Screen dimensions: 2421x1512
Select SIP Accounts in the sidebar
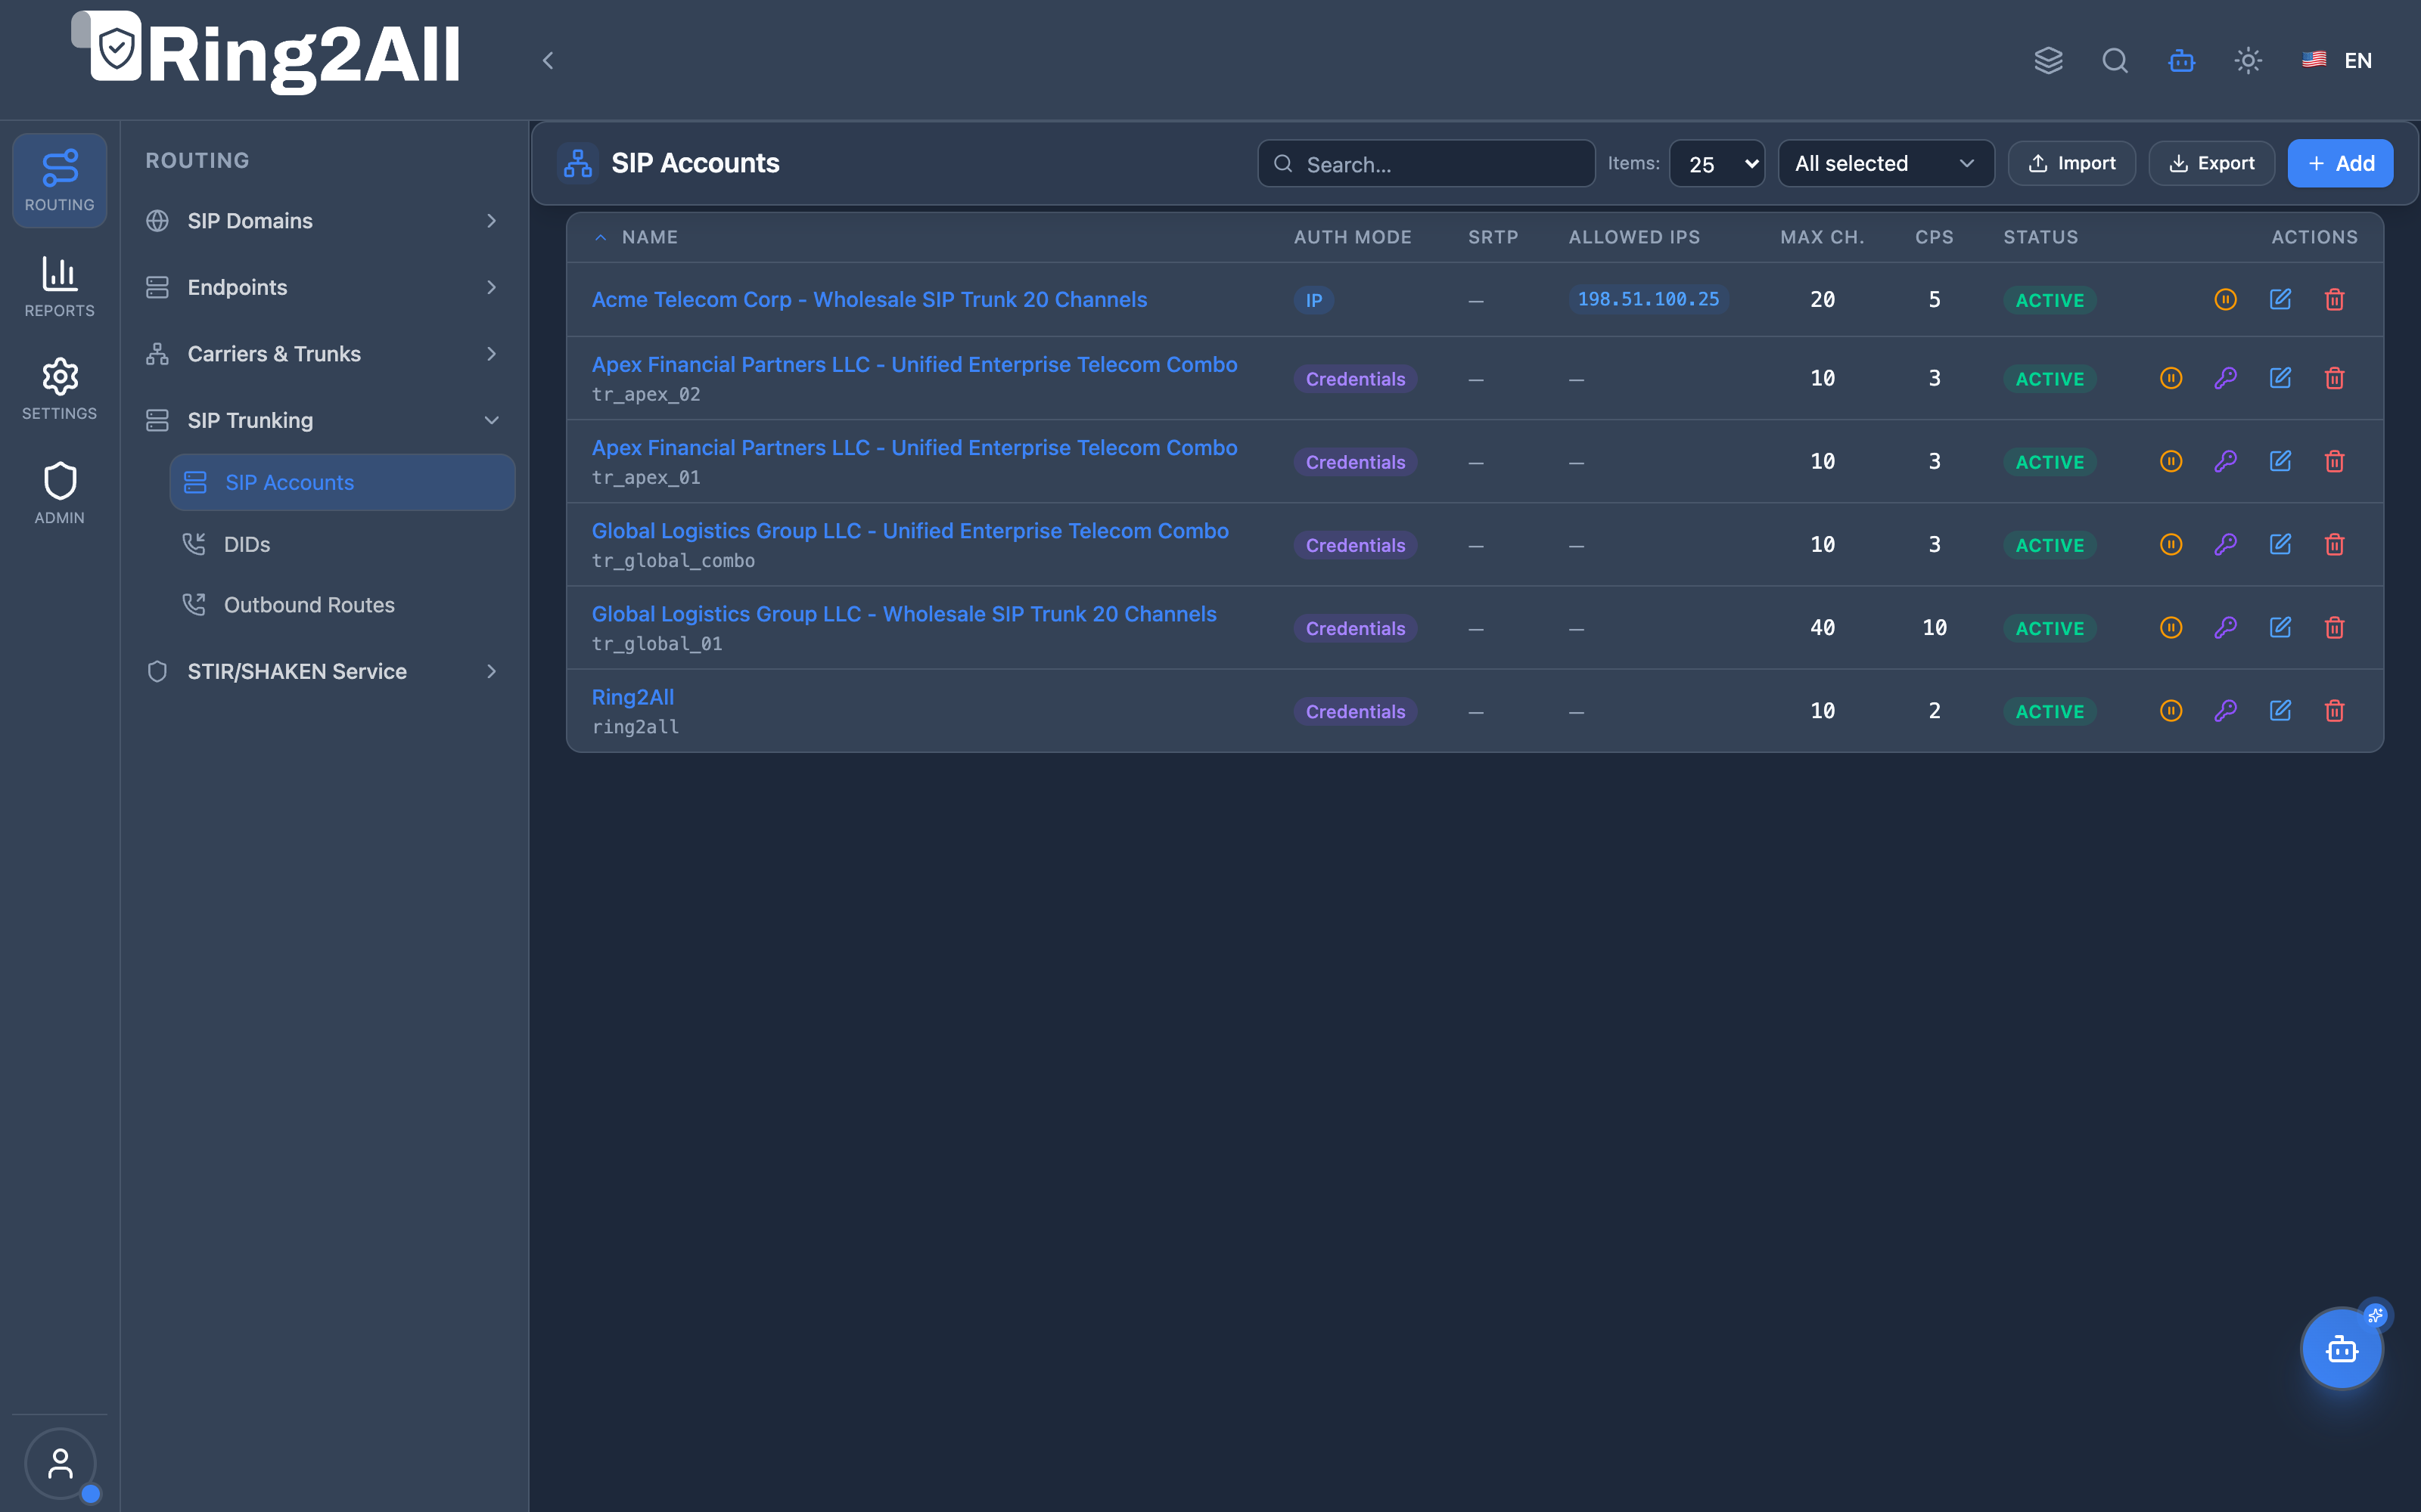click(342, 482)
